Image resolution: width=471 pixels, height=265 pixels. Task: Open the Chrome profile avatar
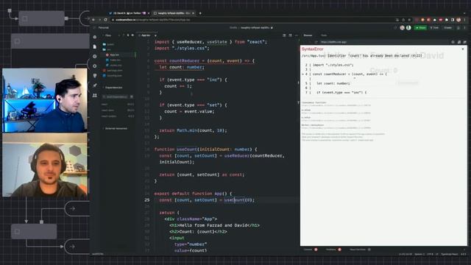[x=458, y=20]
